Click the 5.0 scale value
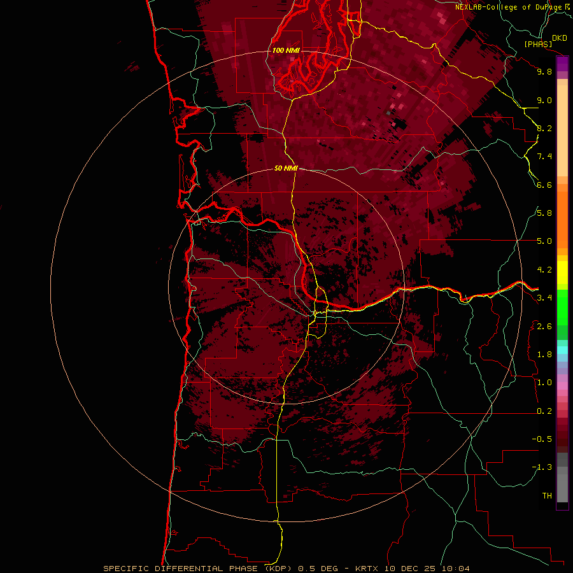The width and height of the screenshot is (573, 573). pos(544,241)
